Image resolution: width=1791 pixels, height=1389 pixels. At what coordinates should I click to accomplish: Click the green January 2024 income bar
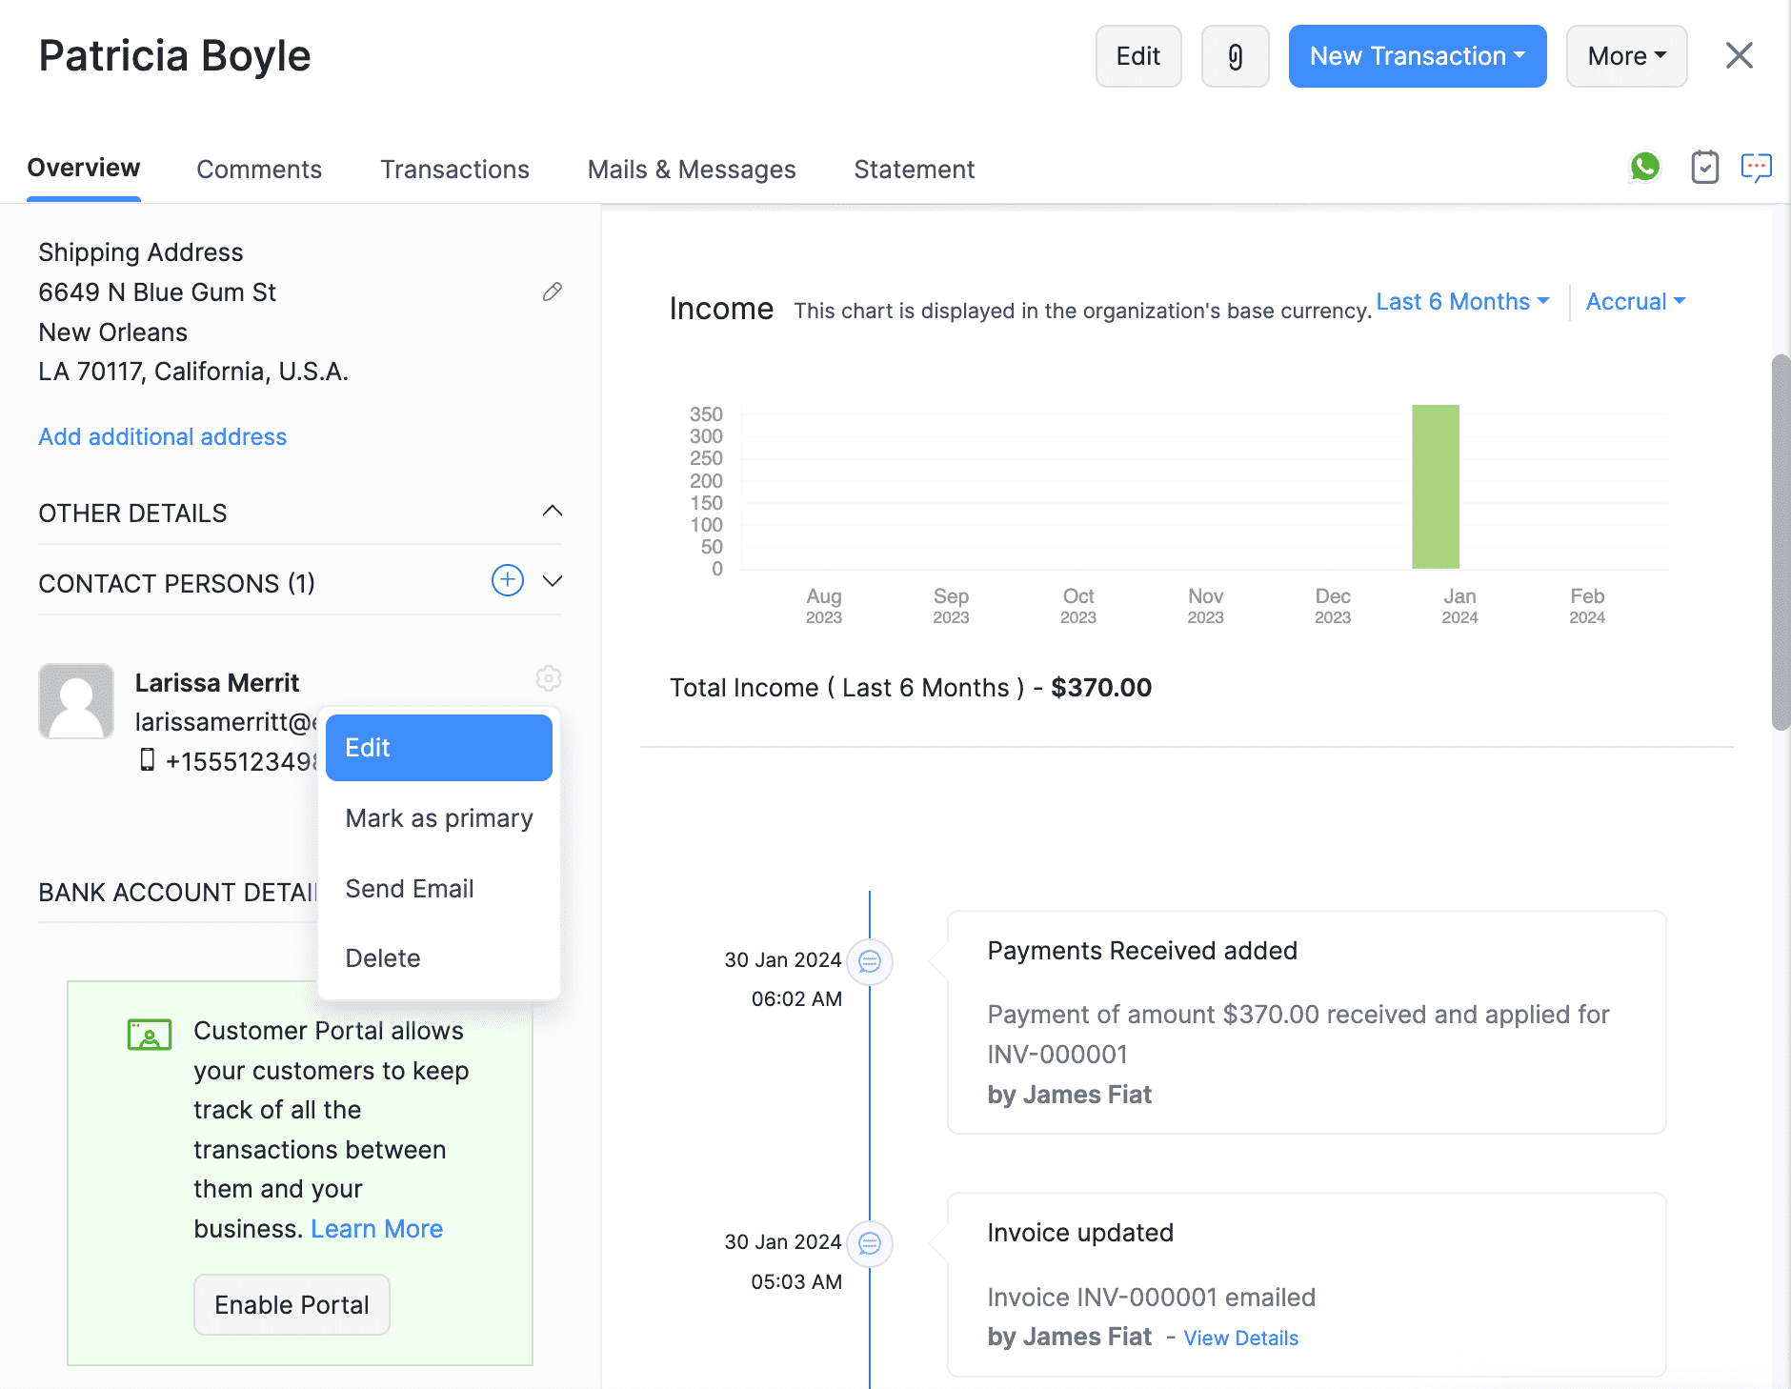tap(1435, 487)
